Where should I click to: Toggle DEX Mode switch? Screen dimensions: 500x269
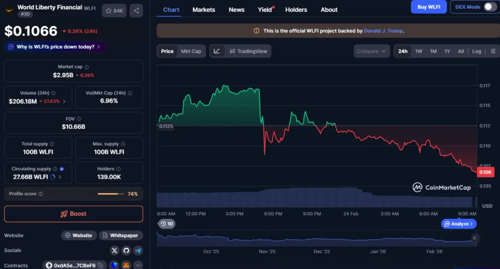pos(489,7)
